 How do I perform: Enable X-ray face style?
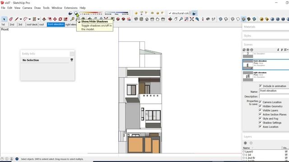221,19
